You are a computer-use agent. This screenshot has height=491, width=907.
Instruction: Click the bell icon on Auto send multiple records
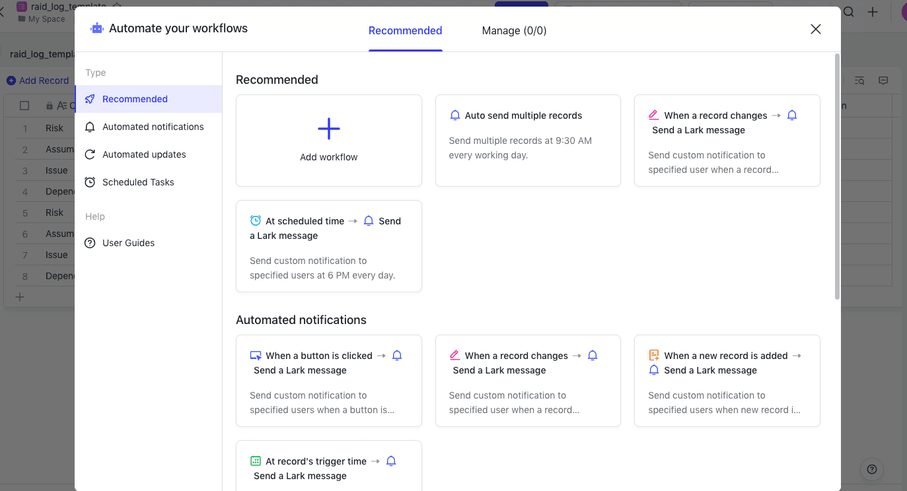(454, 115)
